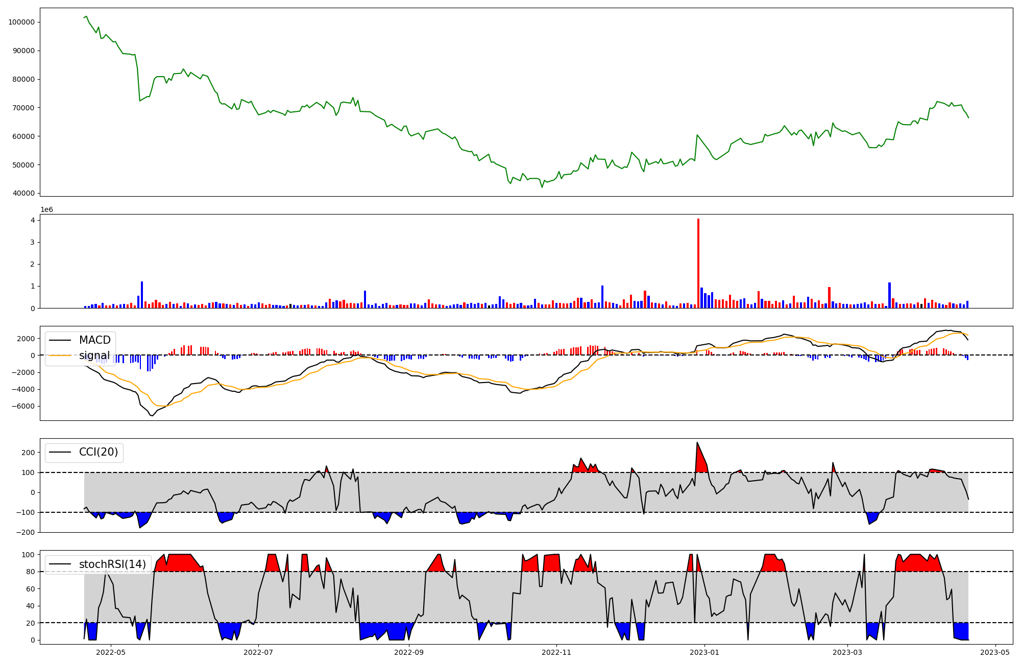Click the 1e6 exponent label above volume
Viewport: 1021px width, 664px height.
coord(46,210)
